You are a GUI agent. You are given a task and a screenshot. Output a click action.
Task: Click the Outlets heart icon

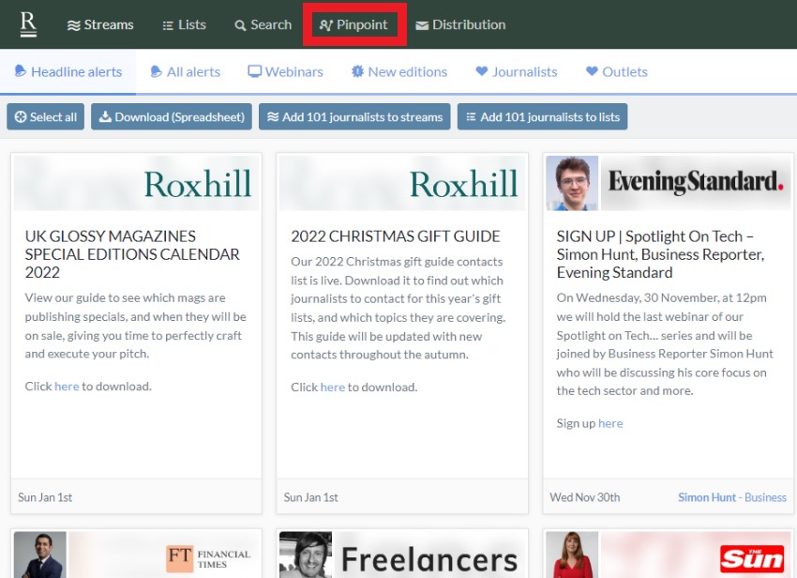[x=592, y=71]
